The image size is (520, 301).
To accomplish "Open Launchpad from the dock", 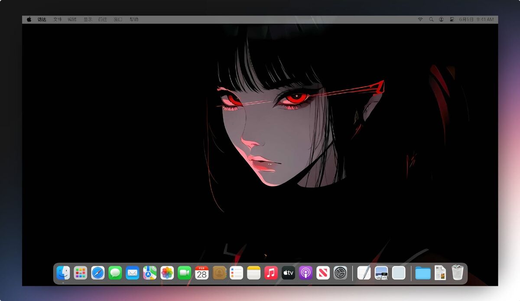I will pos(81,273).
